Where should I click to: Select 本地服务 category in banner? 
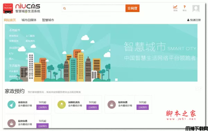[x=15, y=30]
